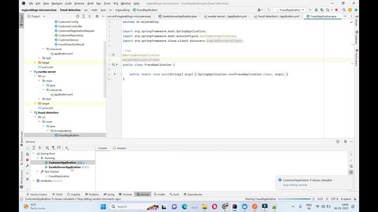Expand the minikube node in Services

tap(34, 181)
